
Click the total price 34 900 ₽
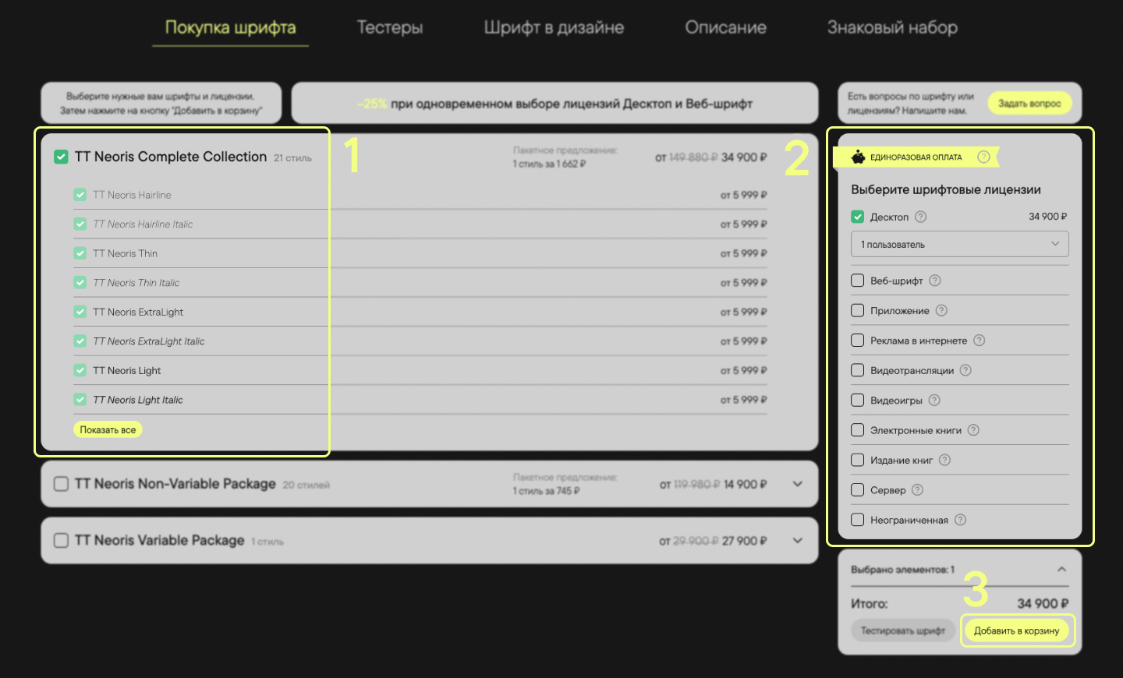(1043, 603)
